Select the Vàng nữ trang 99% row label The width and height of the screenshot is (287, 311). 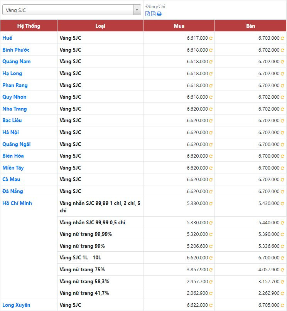click(82, 246)
